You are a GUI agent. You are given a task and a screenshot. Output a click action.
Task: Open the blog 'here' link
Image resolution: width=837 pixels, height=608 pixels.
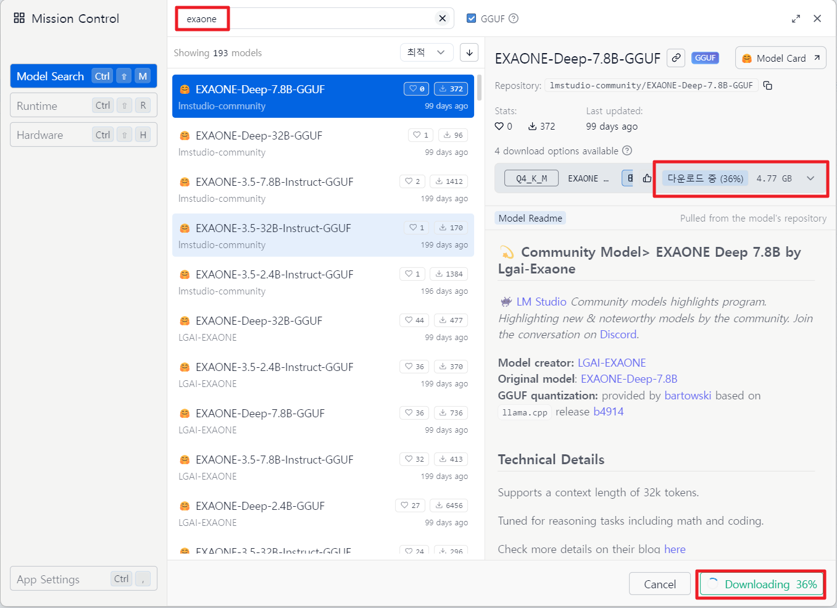675,549
